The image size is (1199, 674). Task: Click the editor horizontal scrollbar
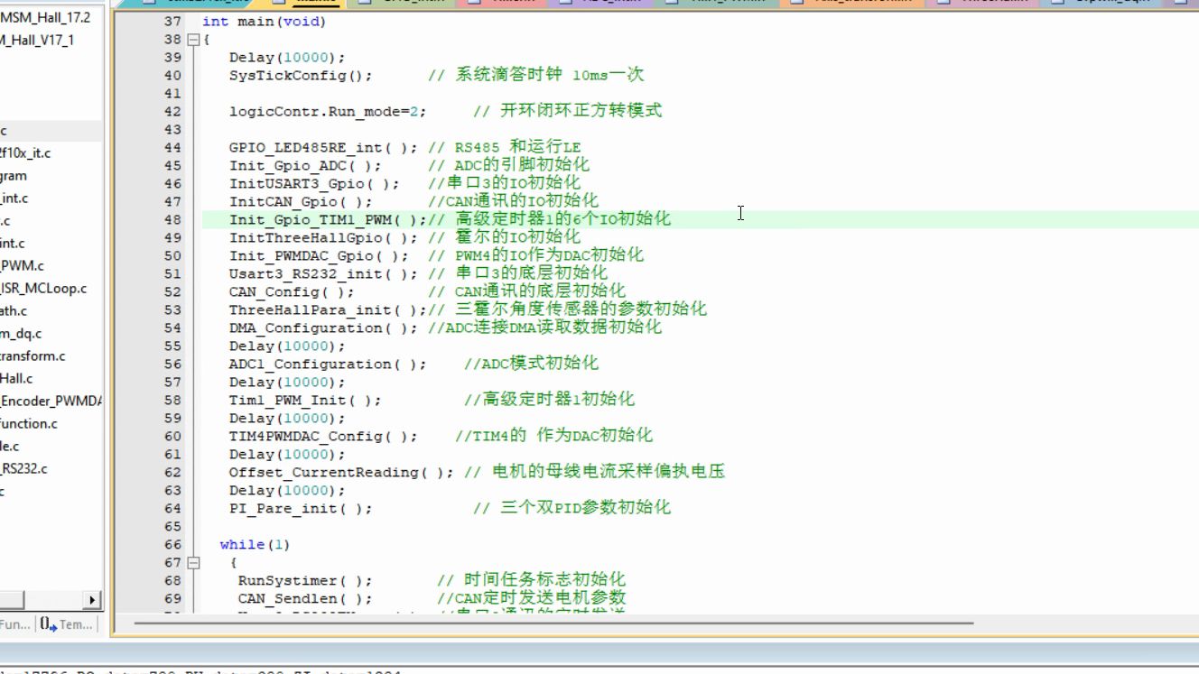(x=553, y=623)
